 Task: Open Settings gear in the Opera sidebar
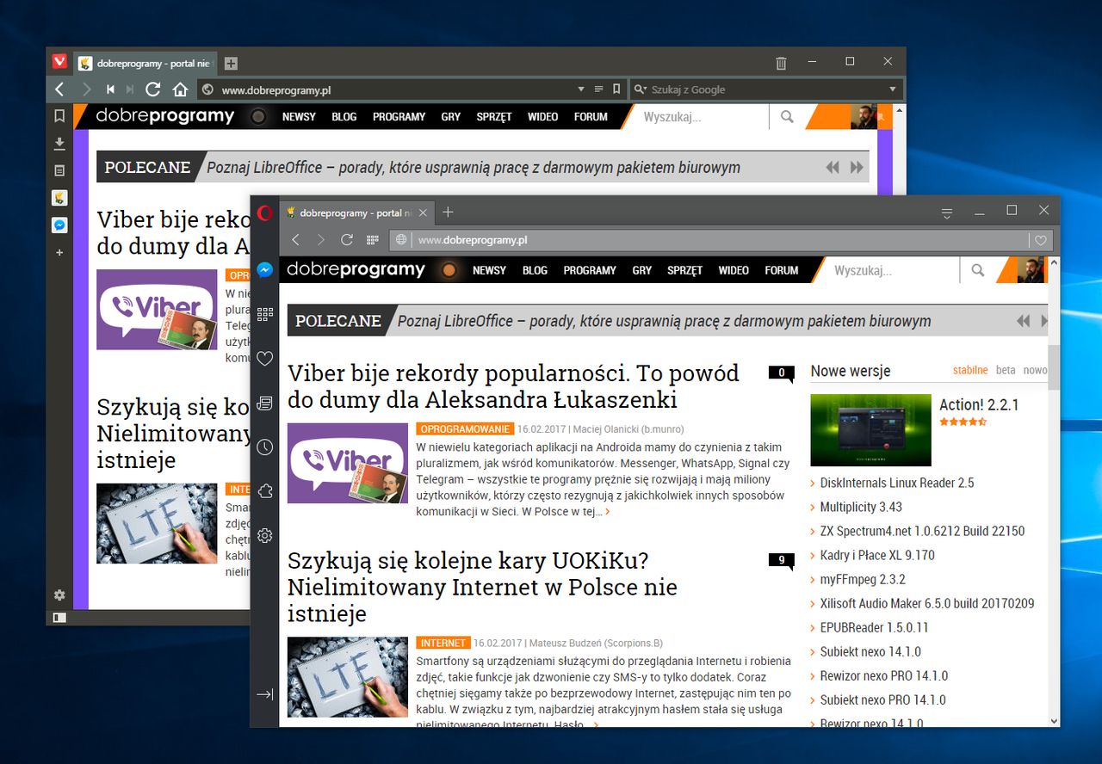[x=265, y=535]
